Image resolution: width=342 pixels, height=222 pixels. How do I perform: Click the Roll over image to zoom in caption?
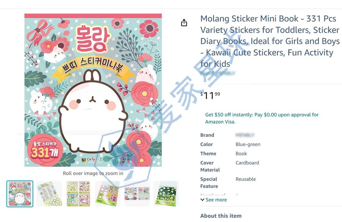point(93,173)
